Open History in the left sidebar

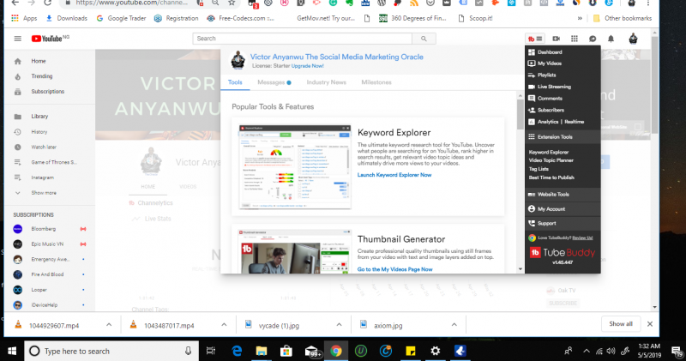click(39, 132)
